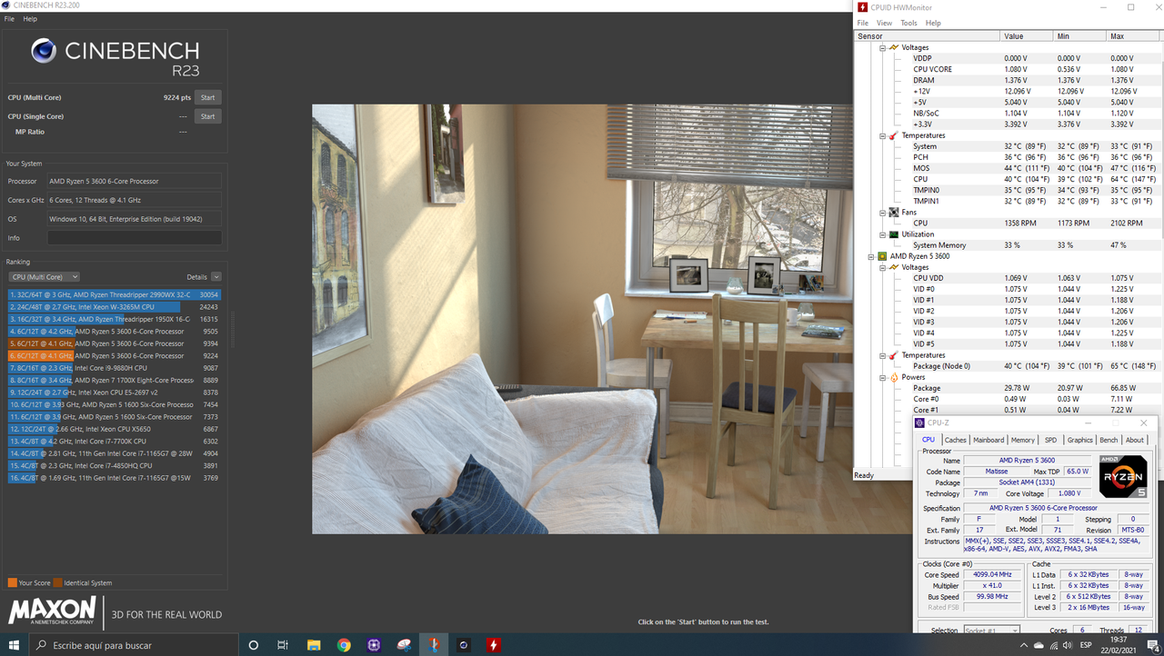
Task: Start the CPU (Multi Core) benchmark
Action: pos(207,97)
